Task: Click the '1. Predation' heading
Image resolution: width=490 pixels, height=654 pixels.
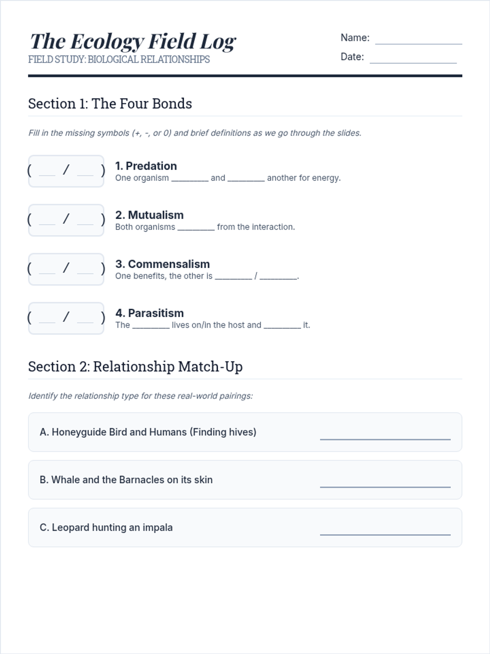Action: click(x=146, y=166)
